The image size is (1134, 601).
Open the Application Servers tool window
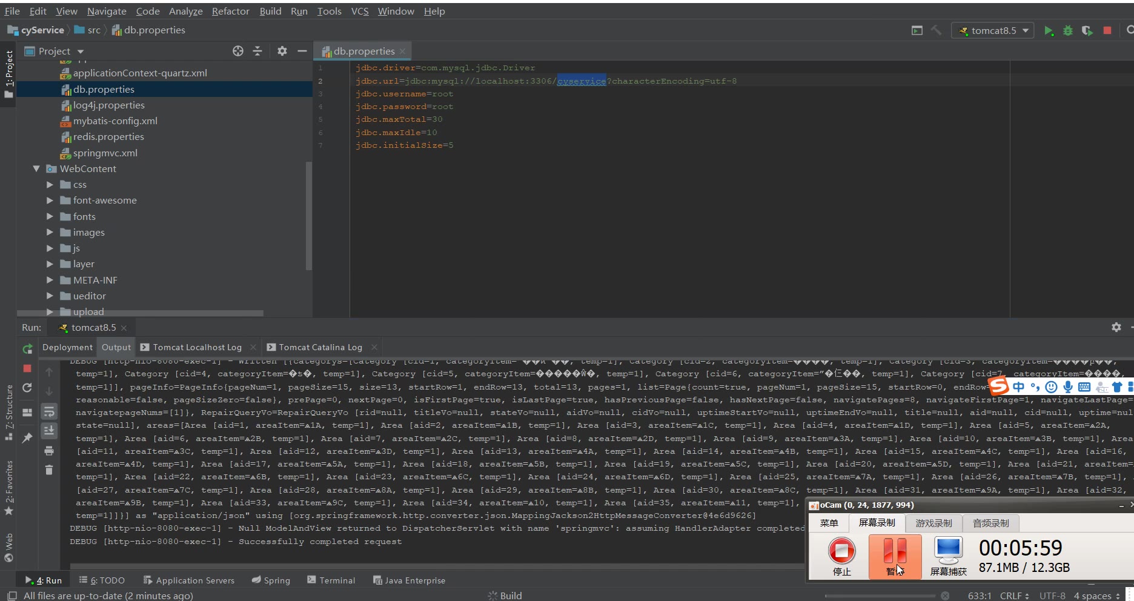188,580
